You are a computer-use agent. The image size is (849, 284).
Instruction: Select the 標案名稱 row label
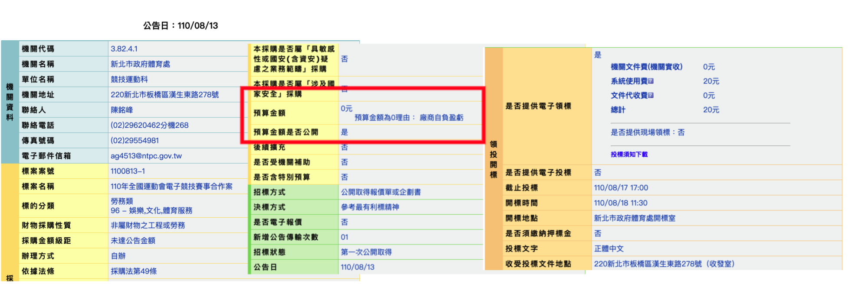[x=38, y=186]
